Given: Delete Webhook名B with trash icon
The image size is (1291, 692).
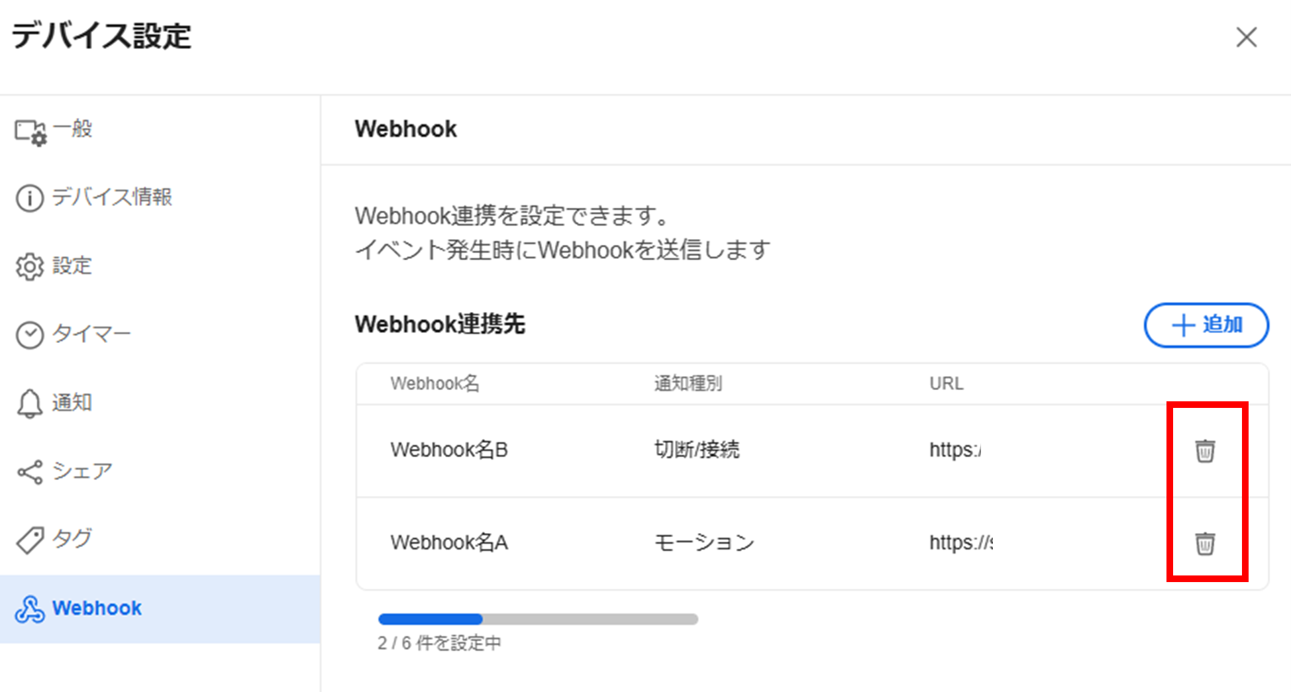Looking at the screenshot, I should 1205,451.
